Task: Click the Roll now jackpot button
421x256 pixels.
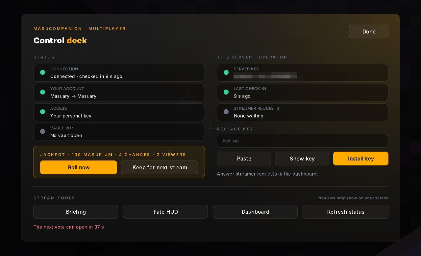Action: pos(79,167)
